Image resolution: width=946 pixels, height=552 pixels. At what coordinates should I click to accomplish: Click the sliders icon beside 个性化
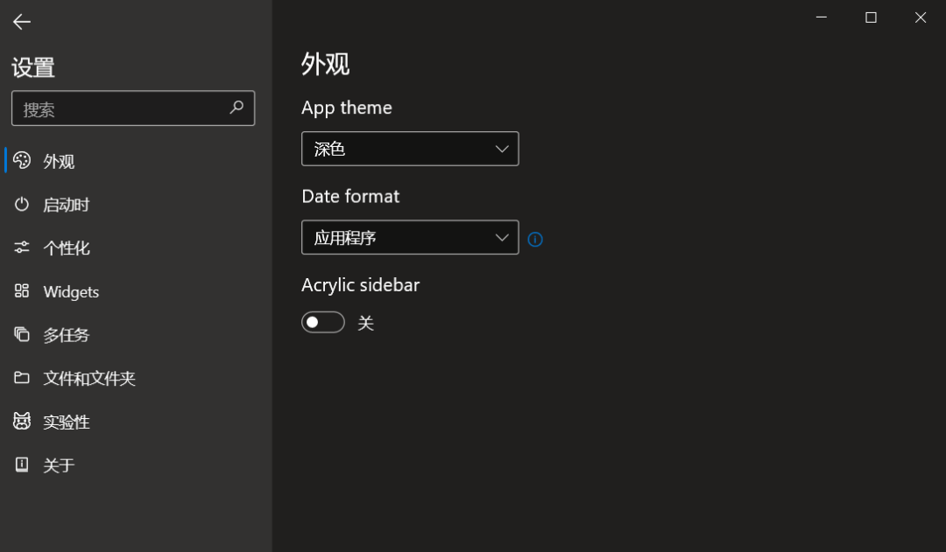point(22,247)
